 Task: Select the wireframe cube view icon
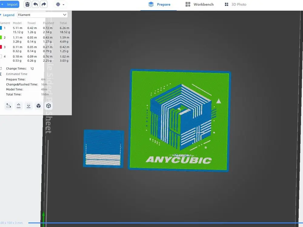[x=48, y=106]
